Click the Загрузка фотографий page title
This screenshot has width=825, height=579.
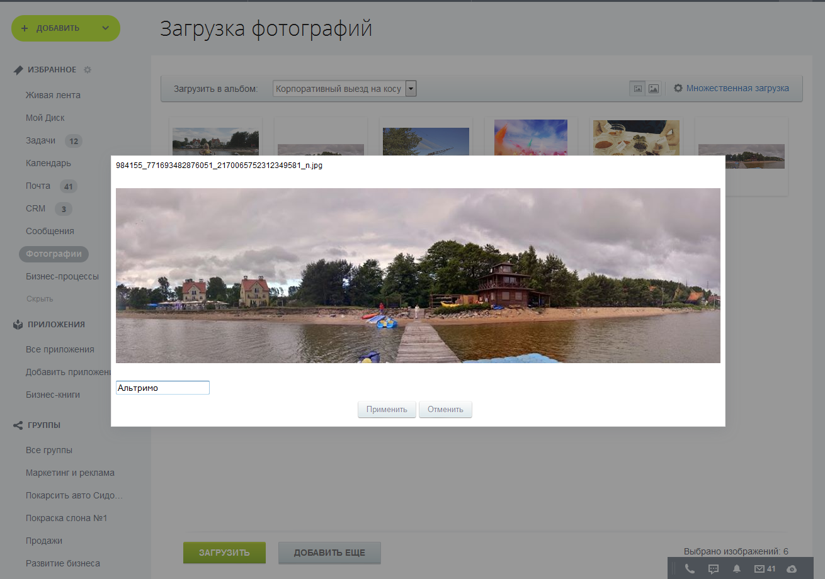[266, 29]
